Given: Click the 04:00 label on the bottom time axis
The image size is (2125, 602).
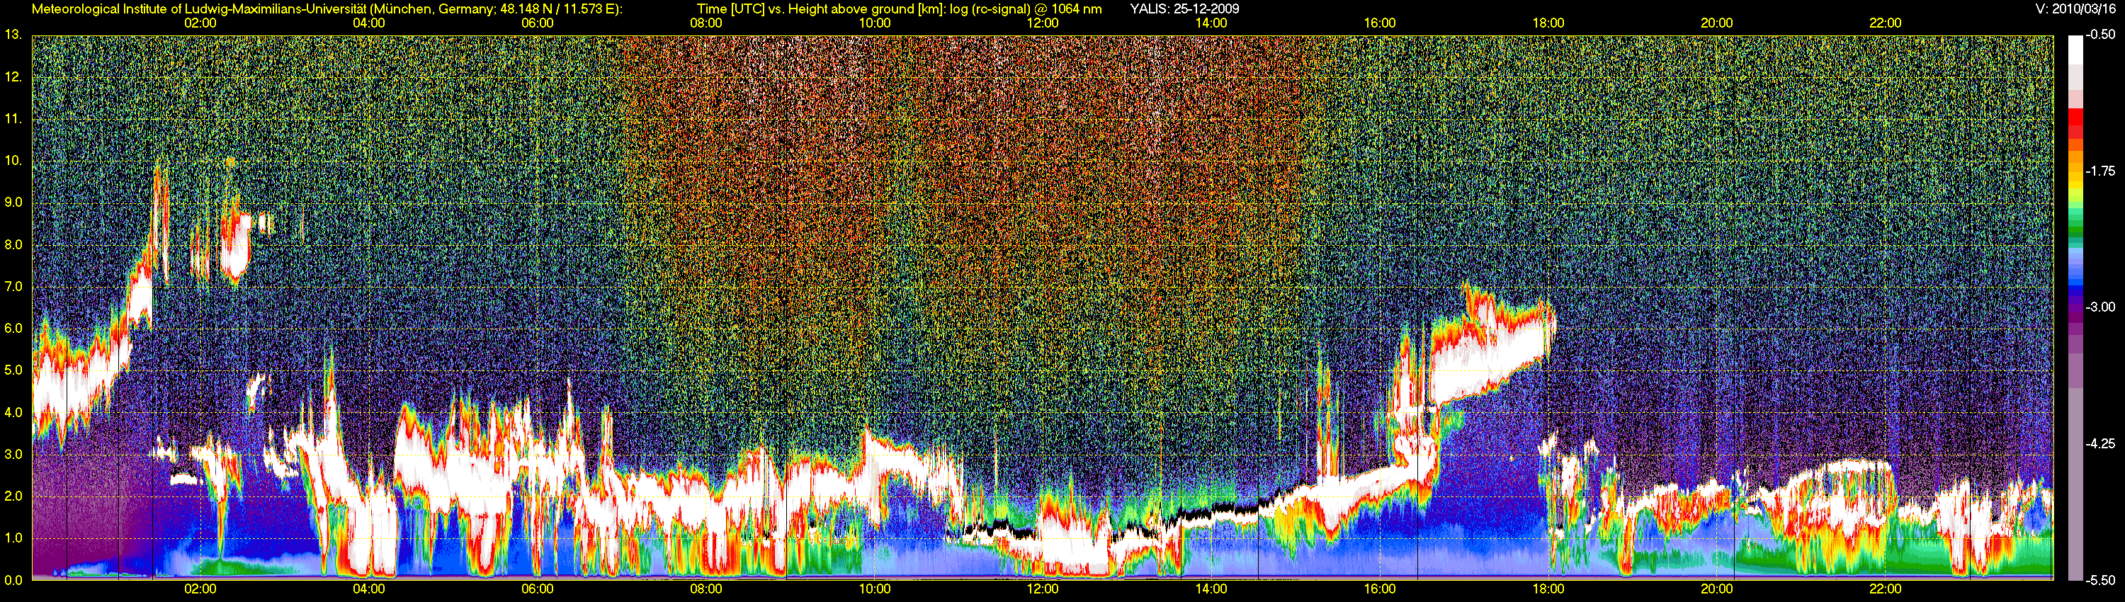Looking at the screenshot, I should click(x=369, y=589).
